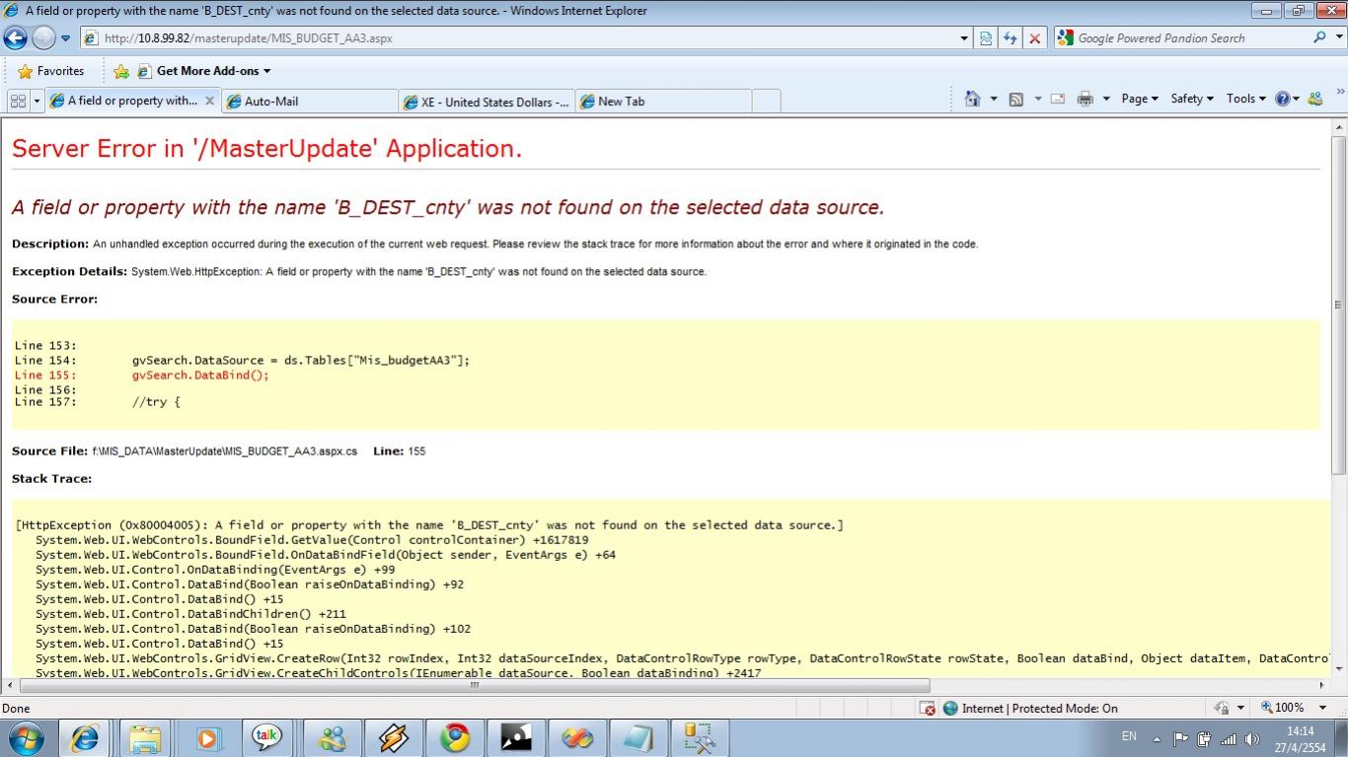The height and width of the screenshot is (757, 1348).
Task: Click the status bar privacy/security icon
Action: [x=1223, y=708]
